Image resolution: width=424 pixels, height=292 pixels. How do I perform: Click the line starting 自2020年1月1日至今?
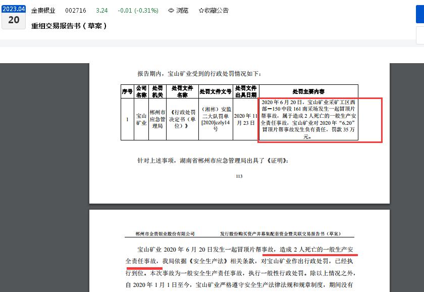coord(239,285)
